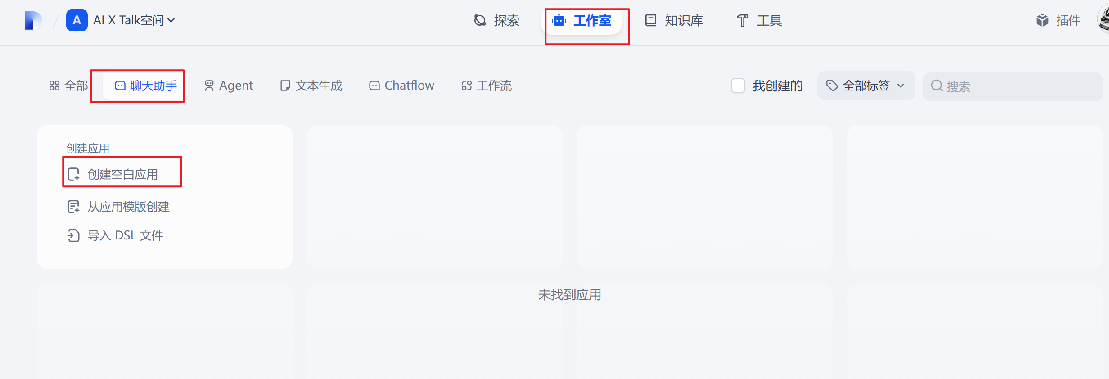Click the 工具 hammer icon
The height and width of the screenshot is (379, 1109).
(742, 21)
